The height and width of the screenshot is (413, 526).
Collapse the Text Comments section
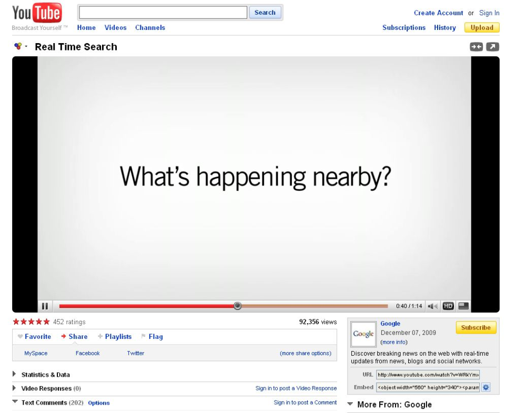(x=14, y=402)
